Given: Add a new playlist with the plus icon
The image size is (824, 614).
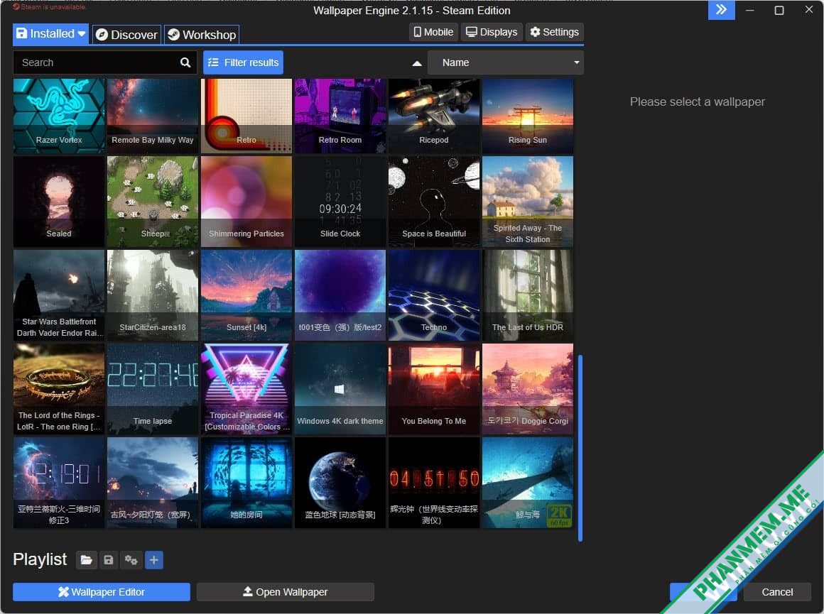Looking at the screenshot, I should pos(153,560).
